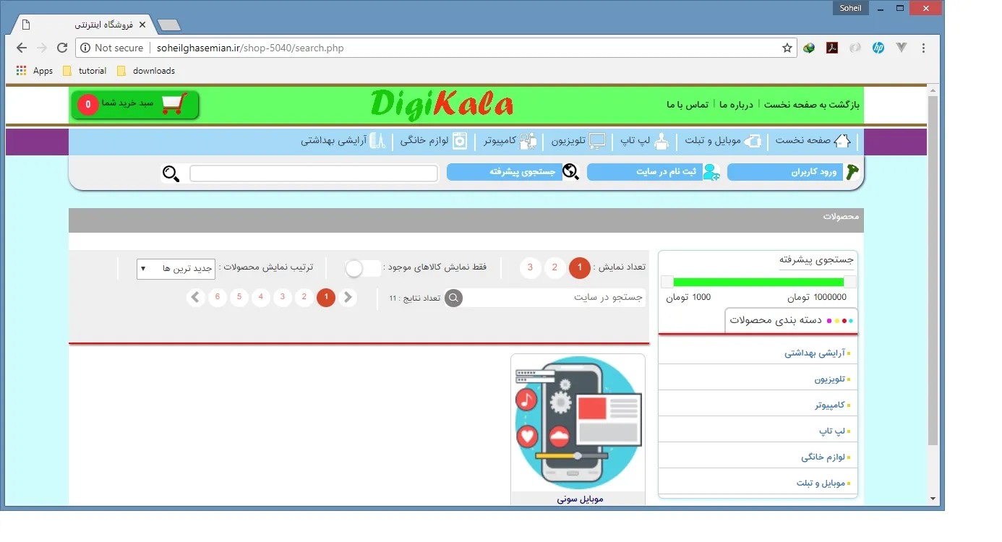This screenshot has width=1002, height=542.
Task: Reload the page with the refresh icon
Action: click(x=62, y=48)
